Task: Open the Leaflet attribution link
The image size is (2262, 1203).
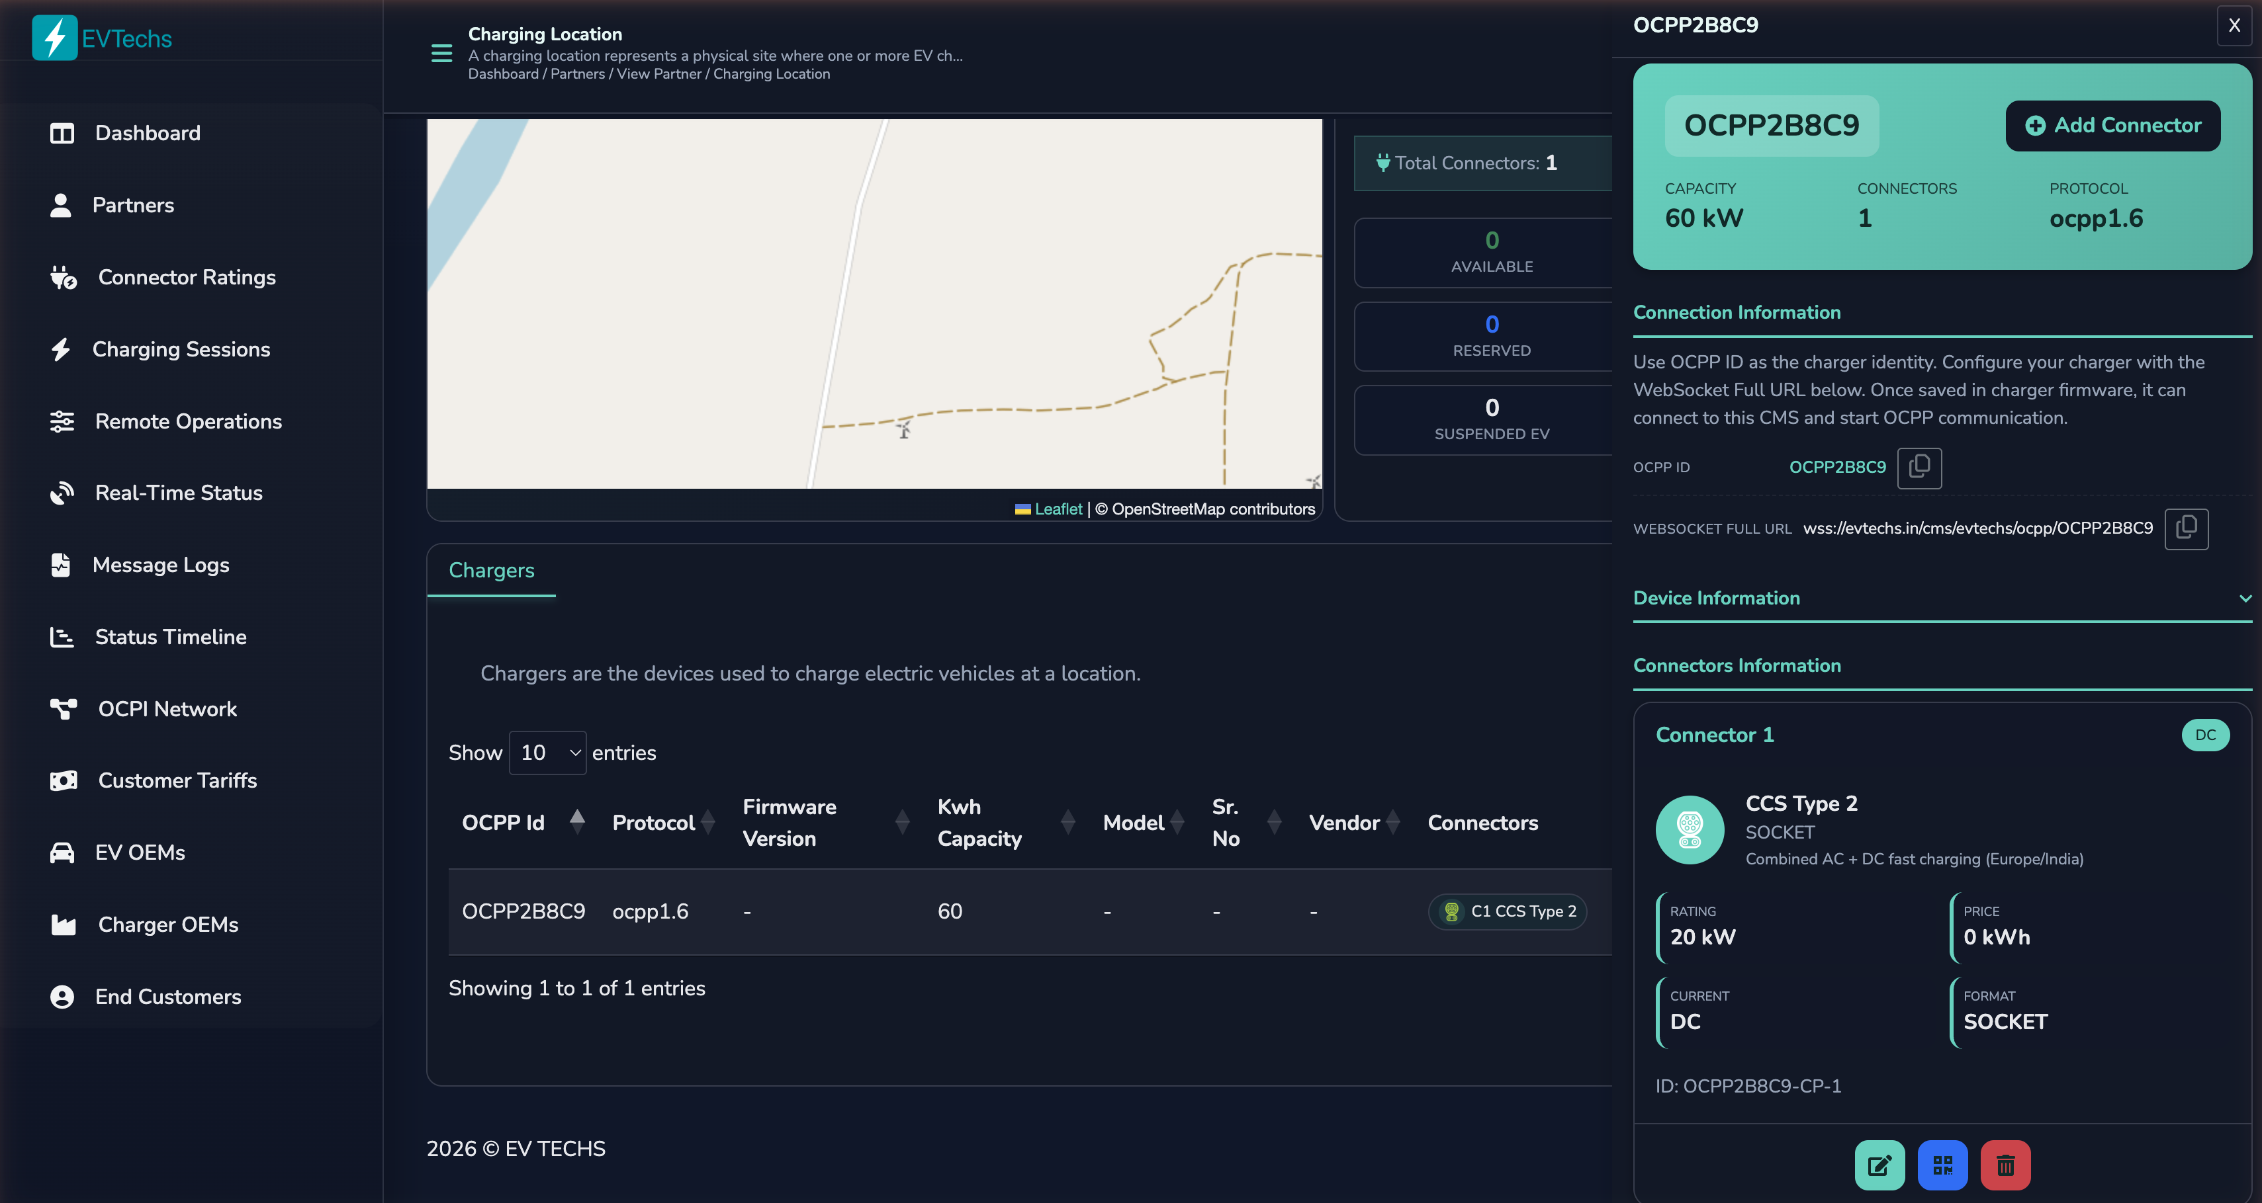Action: pos(1058,509)
